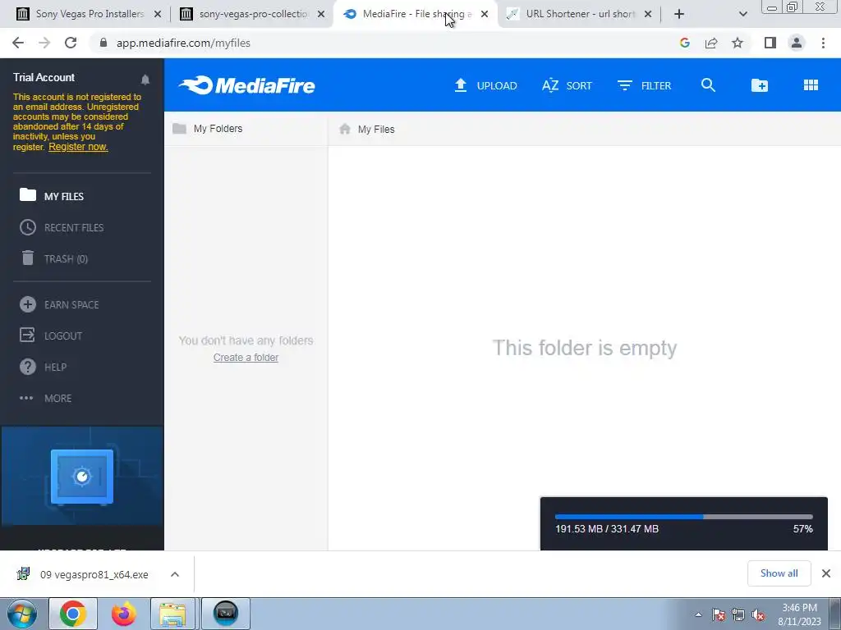
Task: Close the MediaFire browser tab
Action: [x=485, y=14]
